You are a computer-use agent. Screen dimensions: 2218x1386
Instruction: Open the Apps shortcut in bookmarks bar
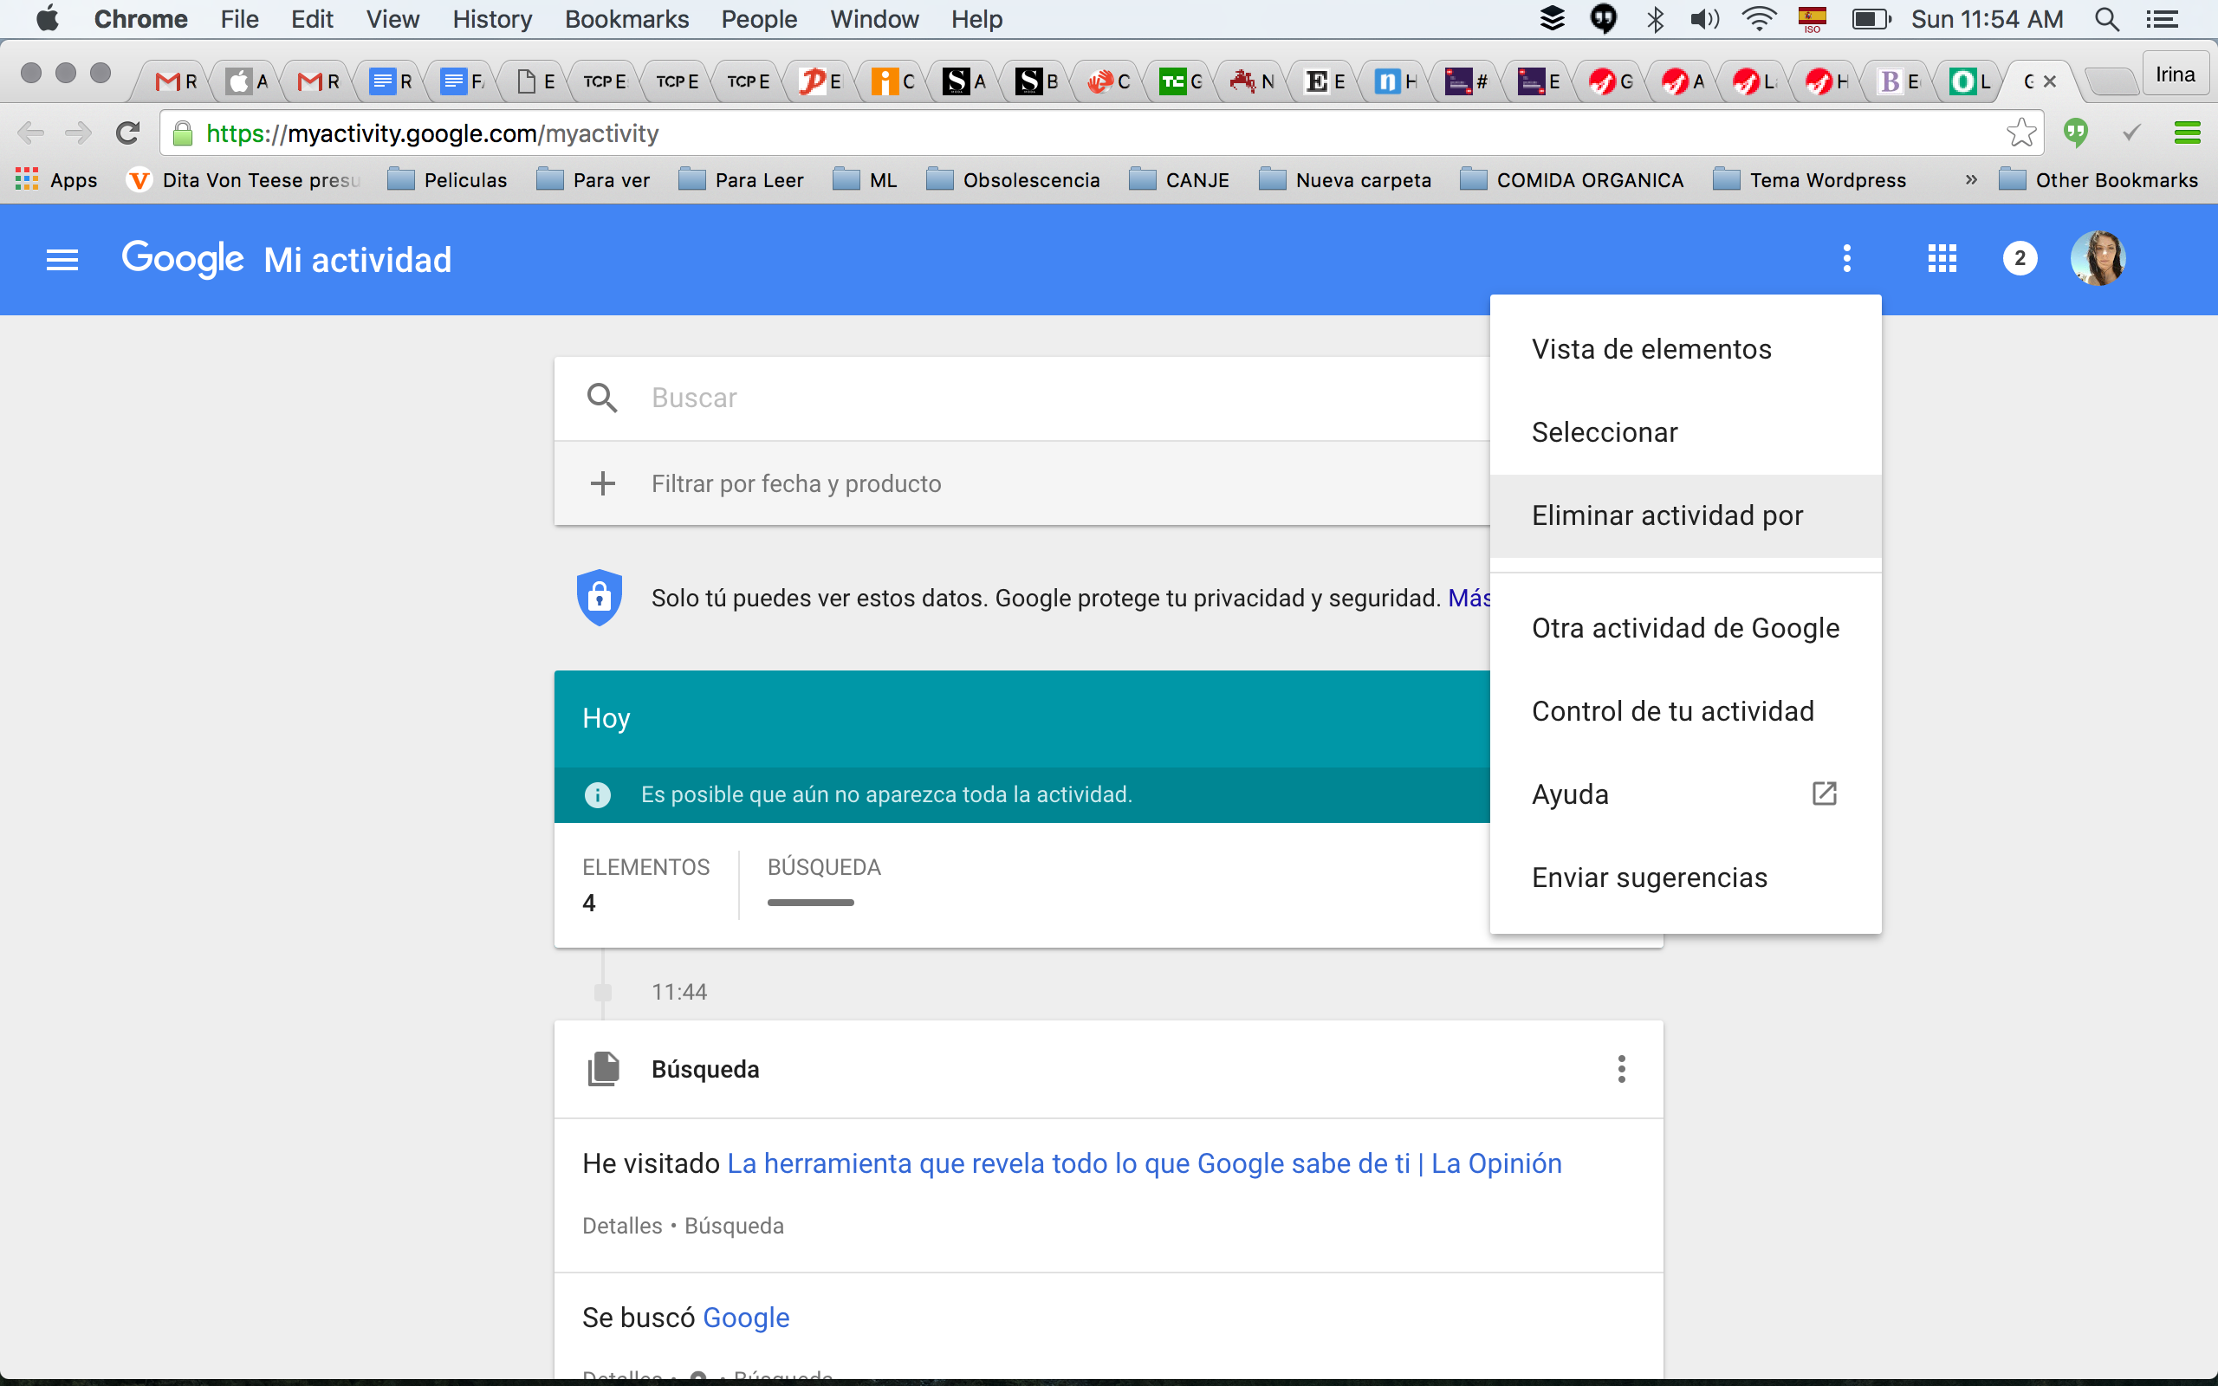click(x=57, y=179)
